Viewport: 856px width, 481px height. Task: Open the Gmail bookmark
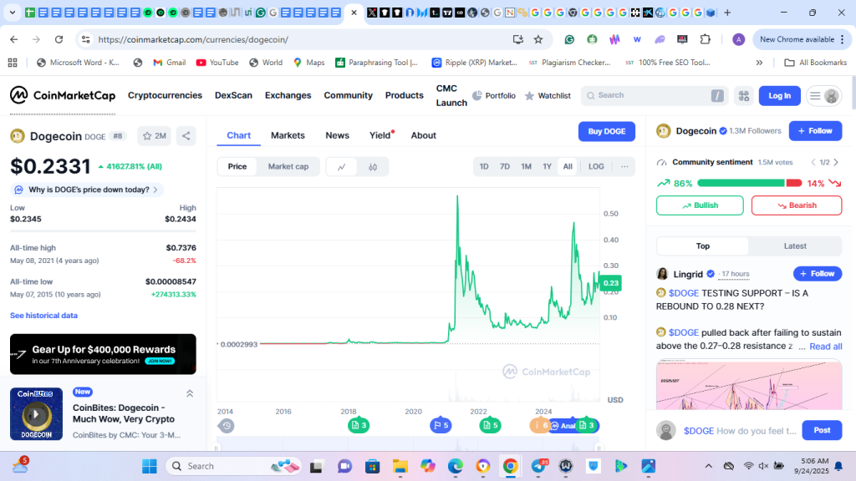169,63
